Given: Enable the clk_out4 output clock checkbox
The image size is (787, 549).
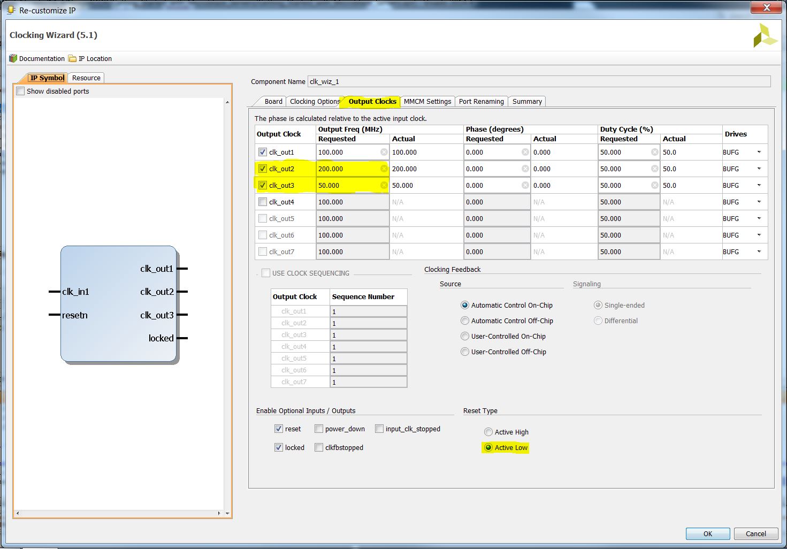Looking at the screenshot, I should [263, 202].
